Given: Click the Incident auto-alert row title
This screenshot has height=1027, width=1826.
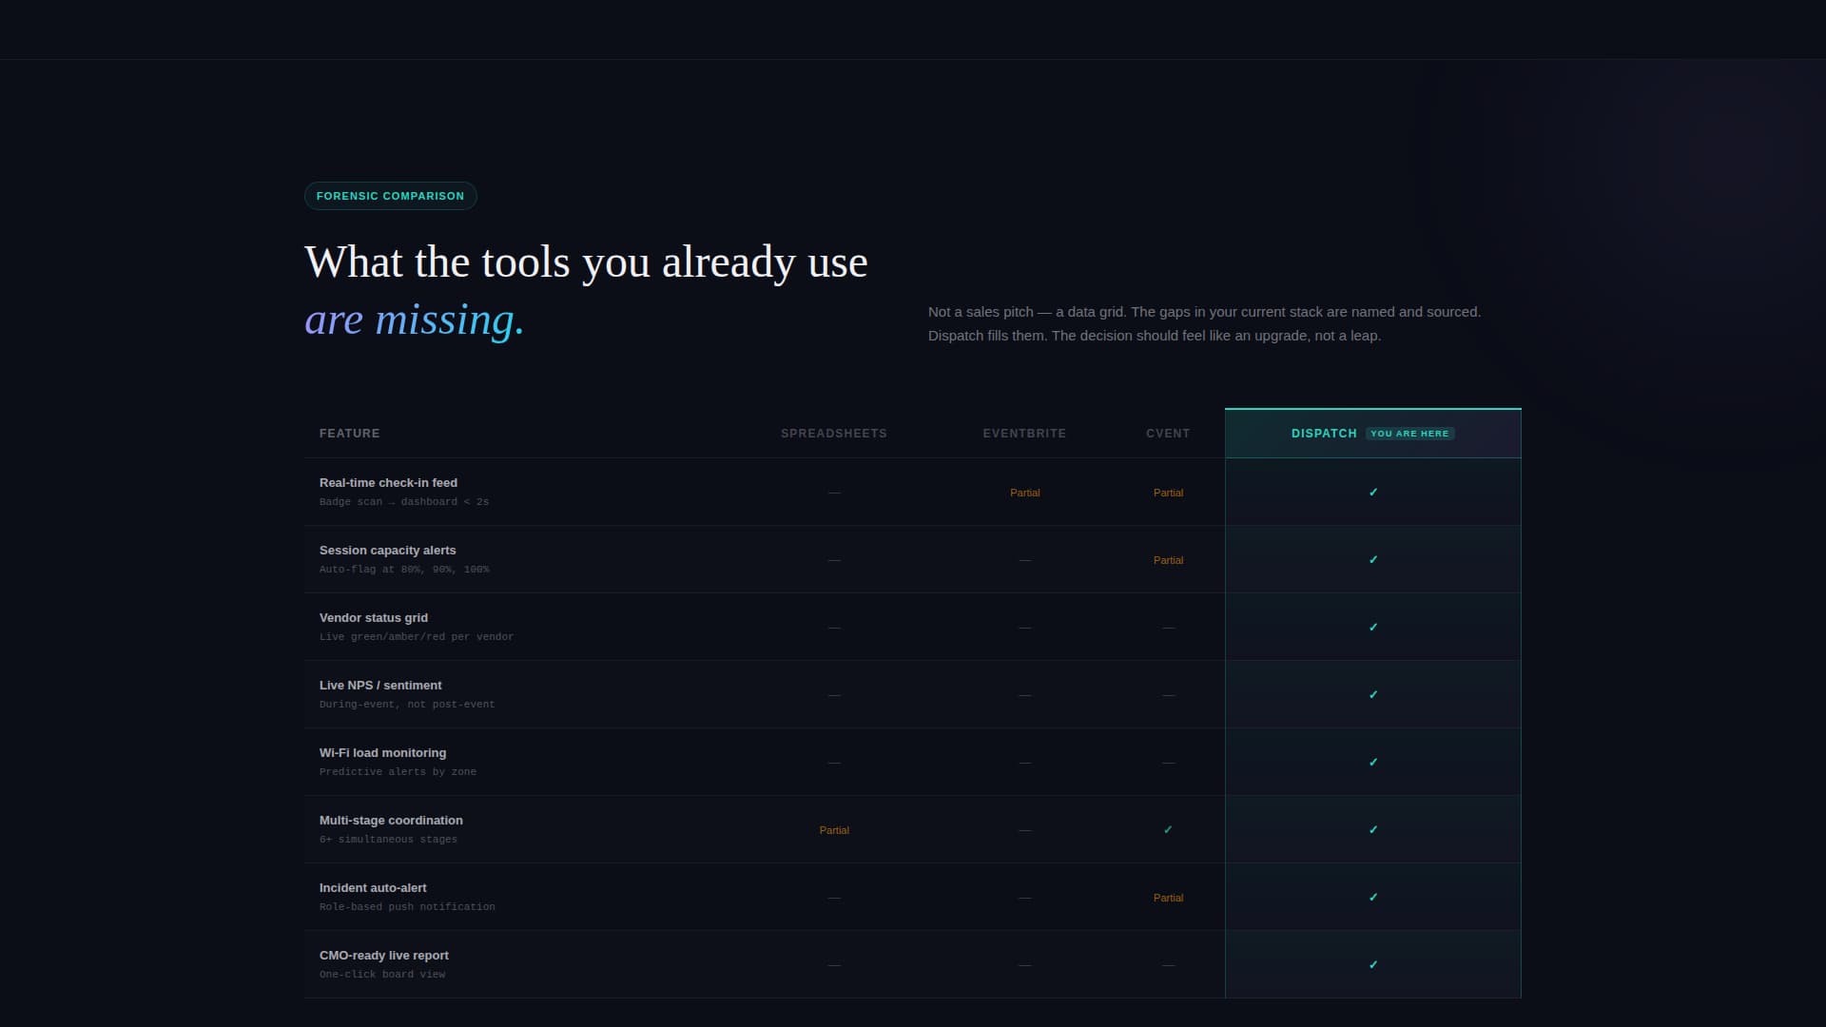Looking at the screenshot, I should 373,888.
